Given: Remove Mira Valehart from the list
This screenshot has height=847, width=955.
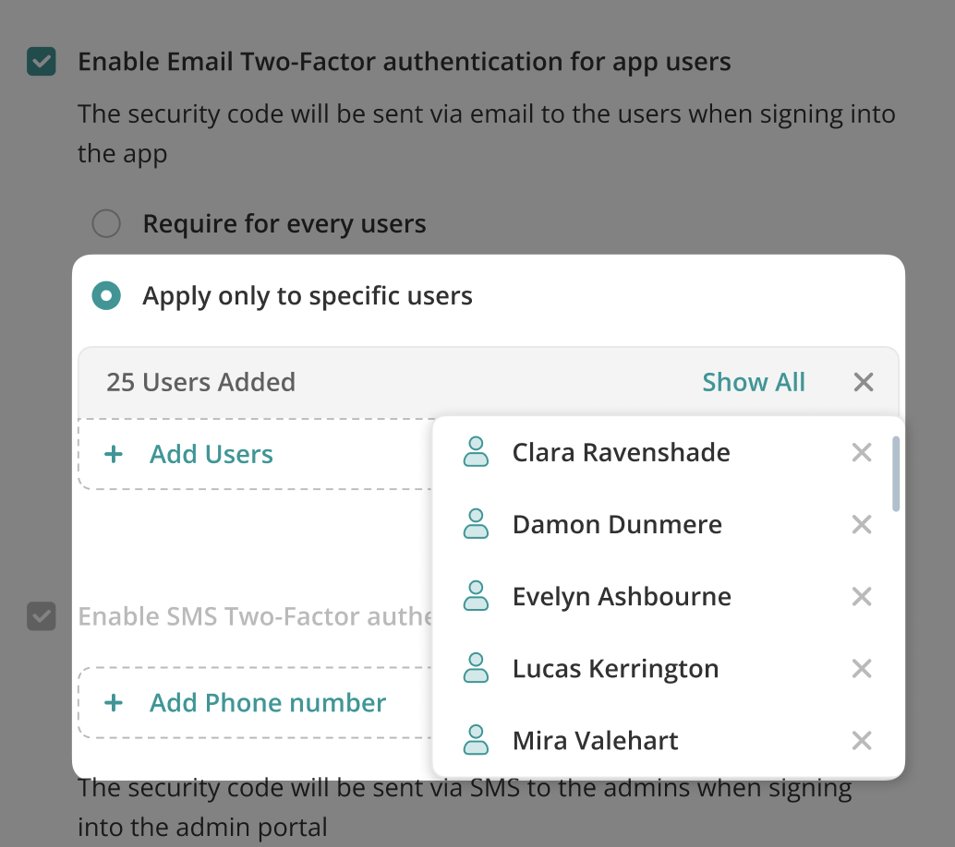Looking at the screenshot, I should [862, 741].
